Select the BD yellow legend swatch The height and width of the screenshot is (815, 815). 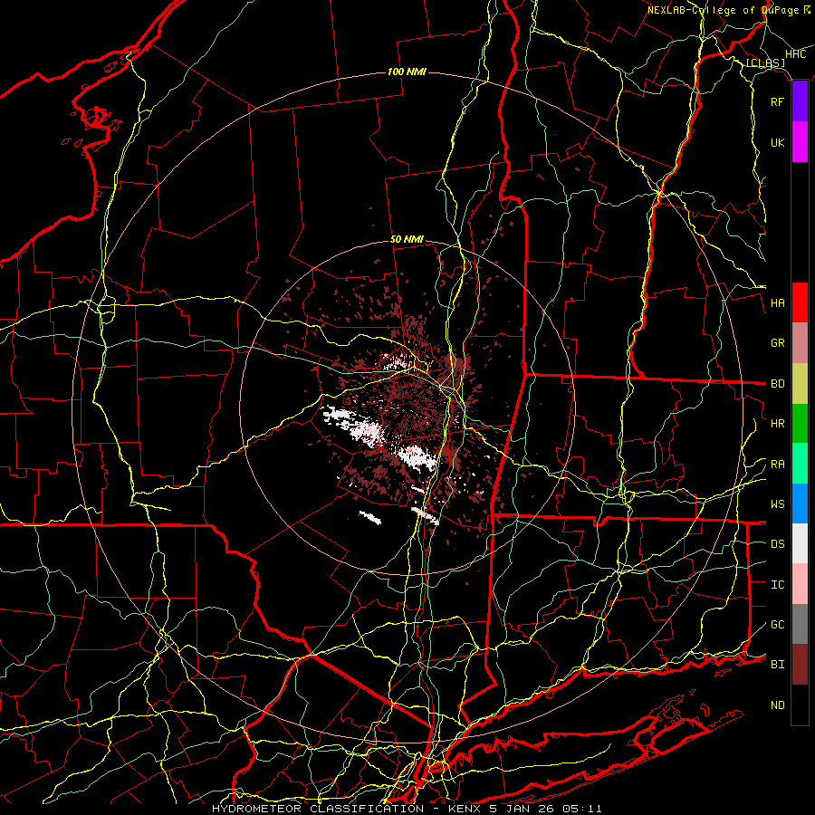[x=800, y=384]
